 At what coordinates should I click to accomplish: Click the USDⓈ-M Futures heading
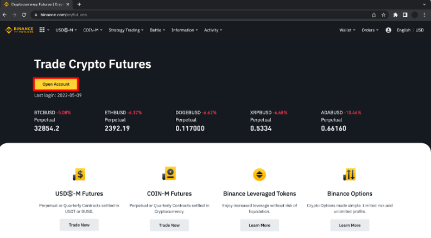tap(79, 194)
